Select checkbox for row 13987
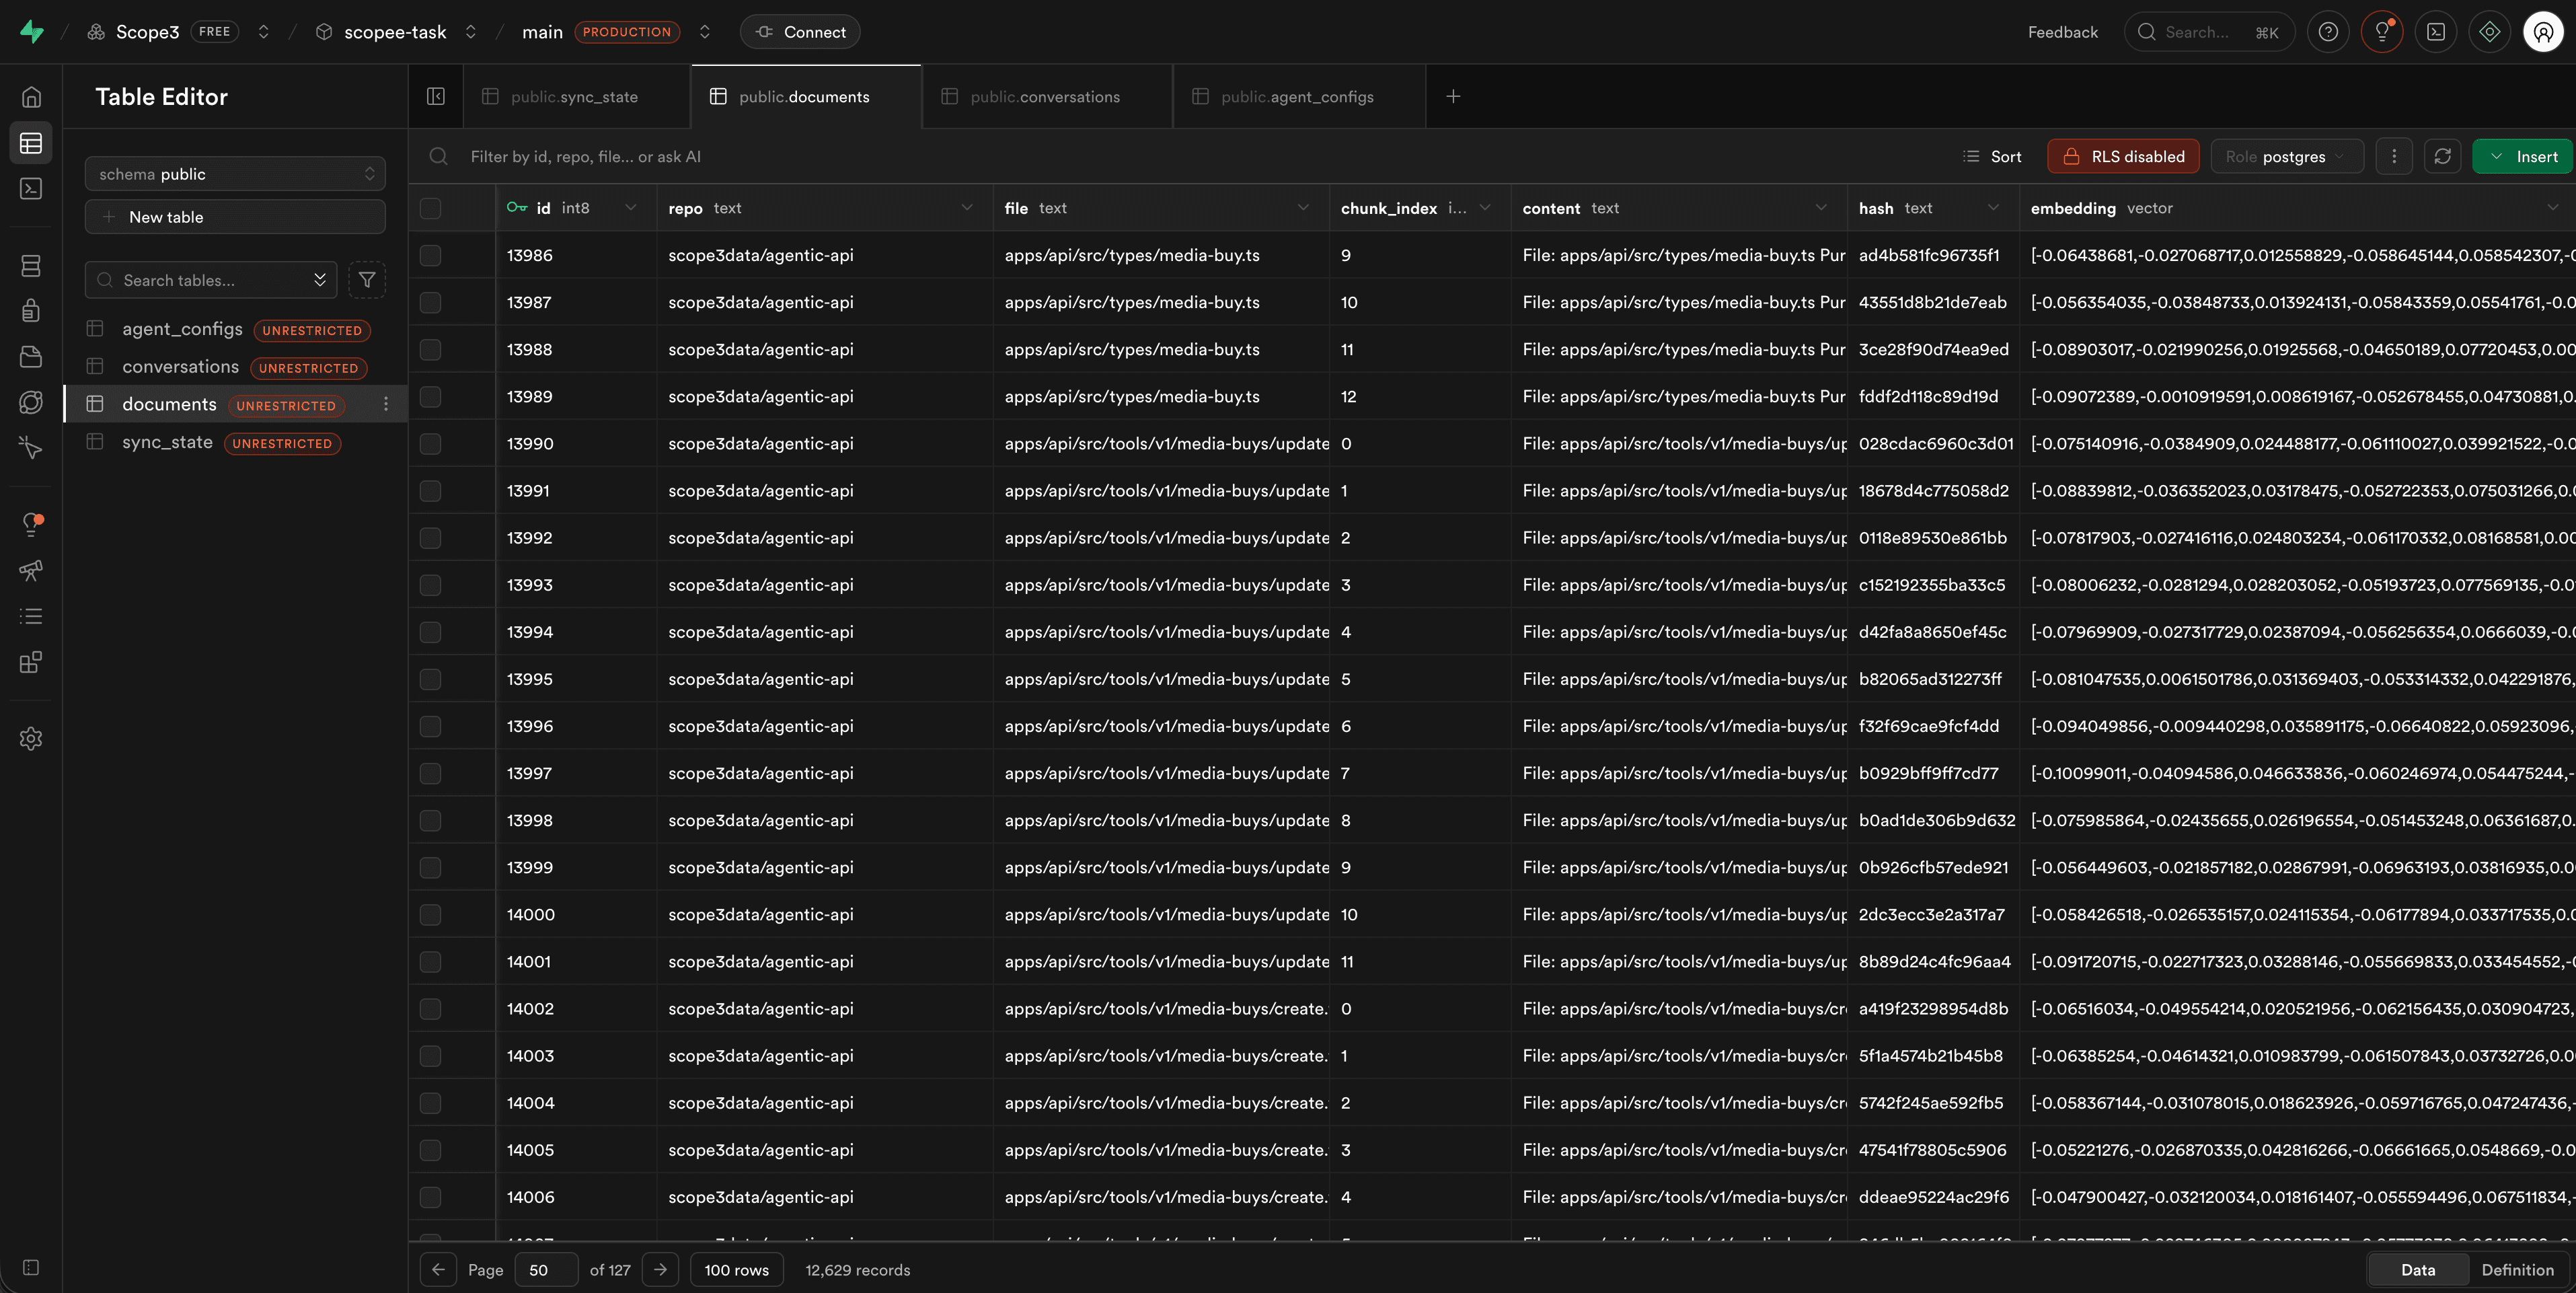This screenshot has height=1293, width=2576. [x=430, y=302]
